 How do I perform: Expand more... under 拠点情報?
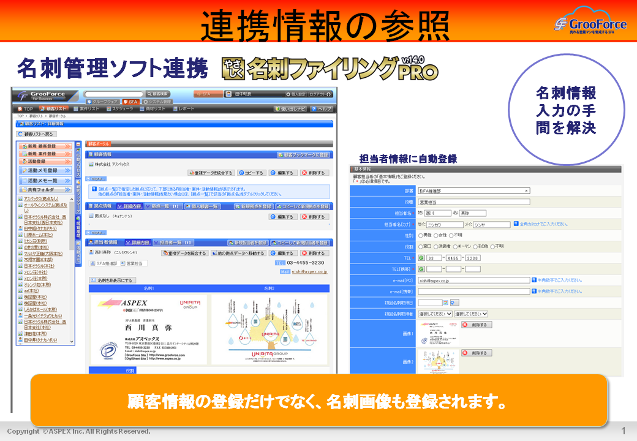pos(96,233)
